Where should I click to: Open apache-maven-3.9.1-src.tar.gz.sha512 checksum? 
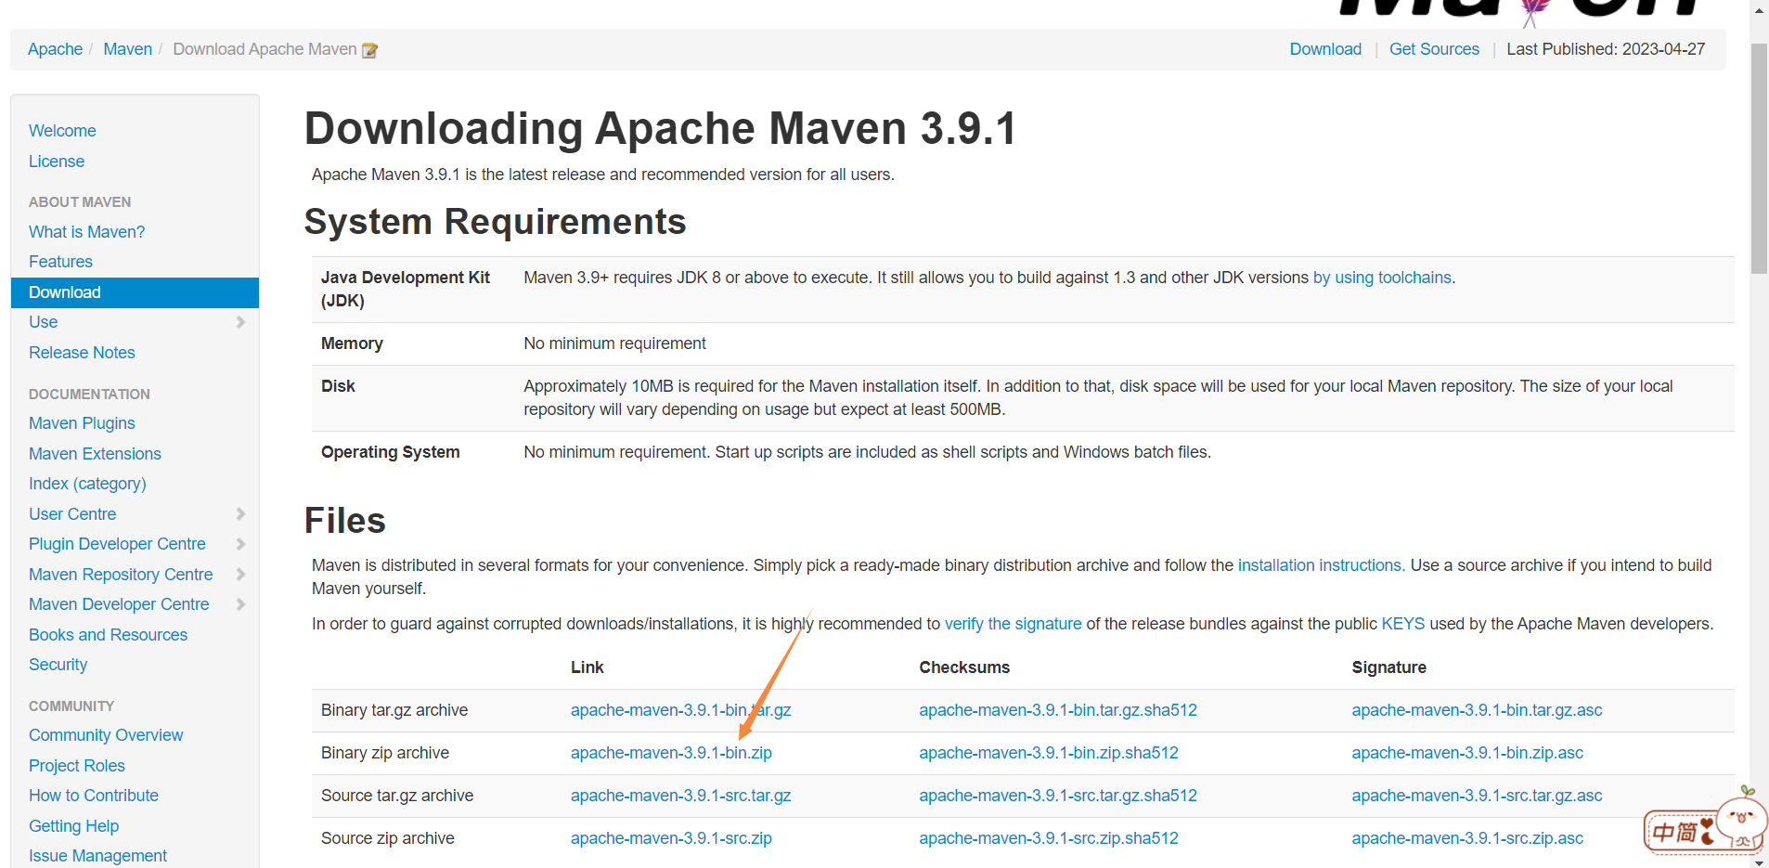[1058, 796]
